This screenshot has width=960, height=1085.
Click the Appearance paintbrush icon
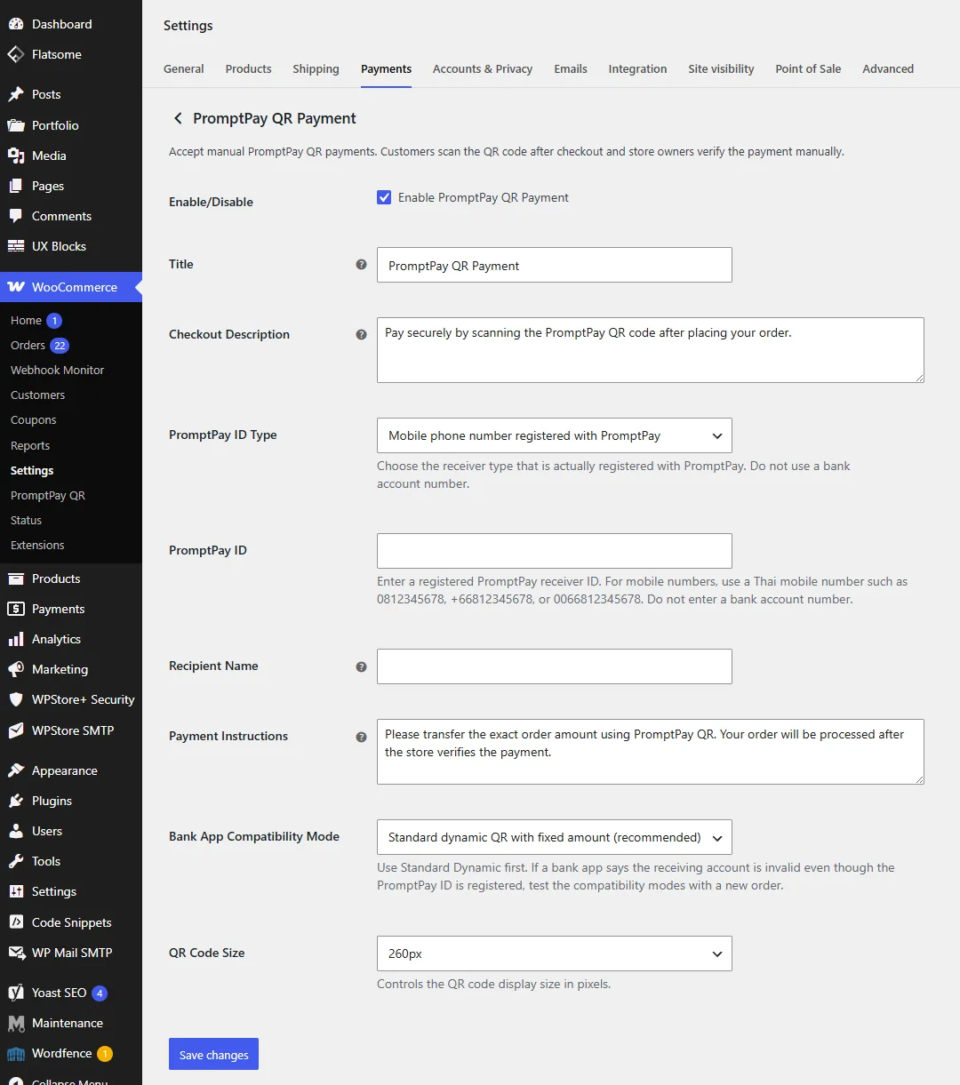tap(16, 770)
